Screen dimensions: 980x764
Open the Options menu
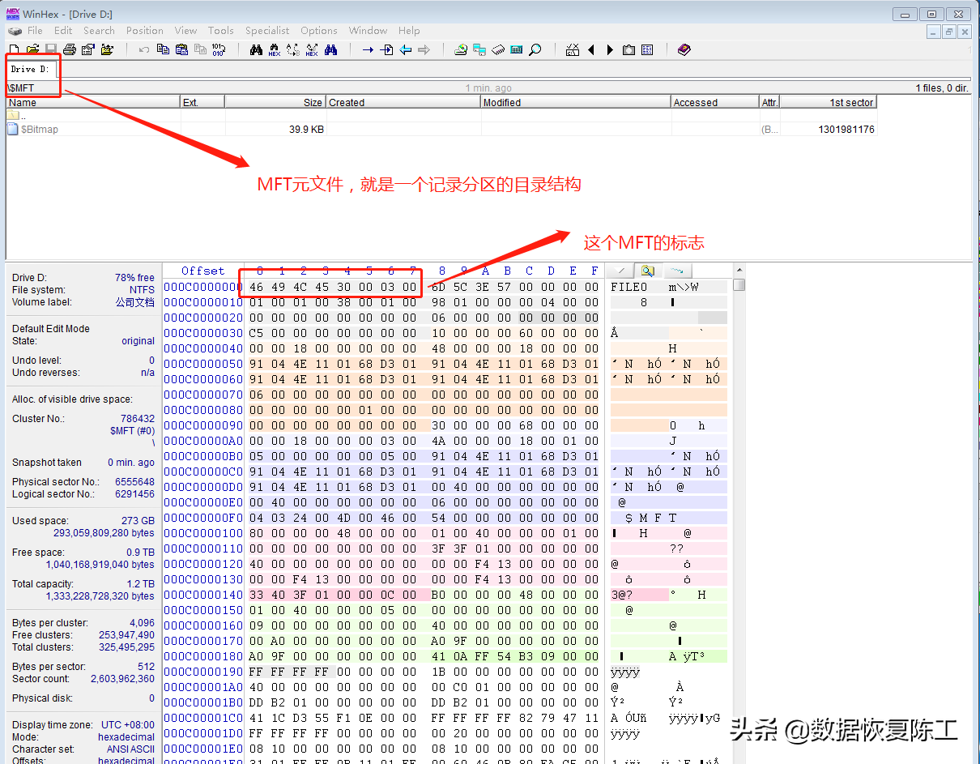pos(319,31)
